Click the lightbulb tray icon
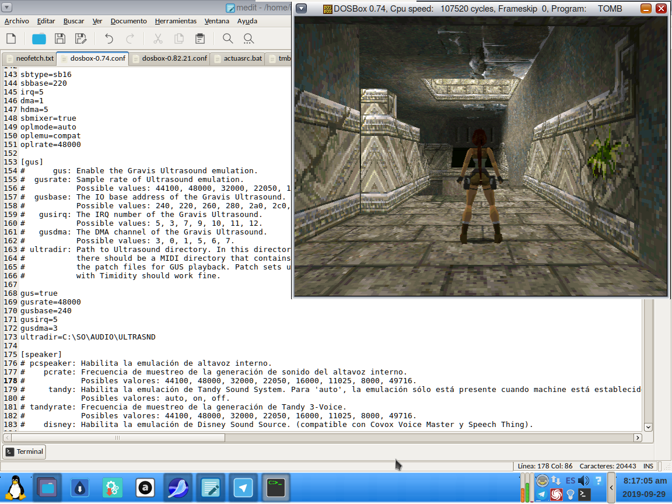Viewport: 672px width, 504px height. click(570, 495)
